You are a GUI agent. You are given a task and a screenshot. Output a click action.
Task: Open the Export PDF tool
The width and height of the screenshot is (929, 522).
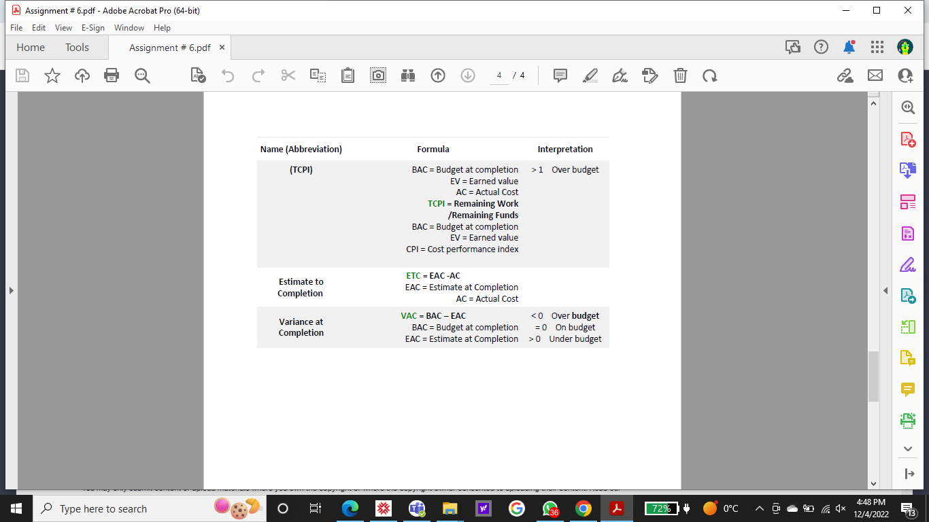coord(909,171)
